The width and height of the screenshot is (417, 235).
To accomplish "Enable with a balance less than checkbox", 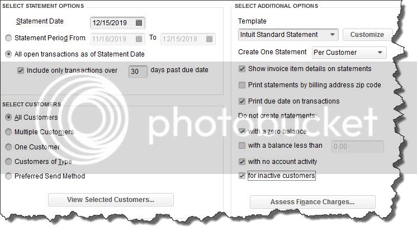I will [x=241, y=145].
